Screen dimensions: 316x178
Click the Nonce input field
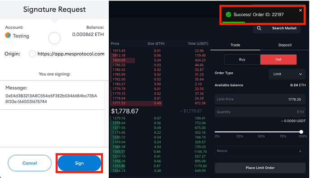(260, 151)
